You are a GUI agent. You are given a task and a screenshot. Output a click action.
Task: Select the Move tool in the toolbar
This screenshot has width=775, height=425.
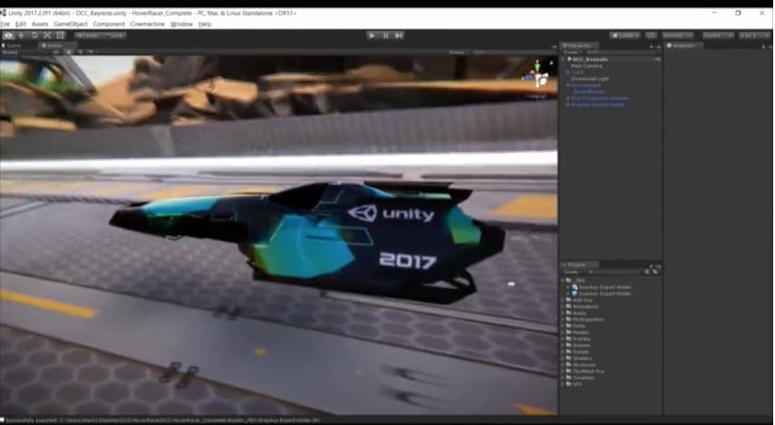click(21, 35)
